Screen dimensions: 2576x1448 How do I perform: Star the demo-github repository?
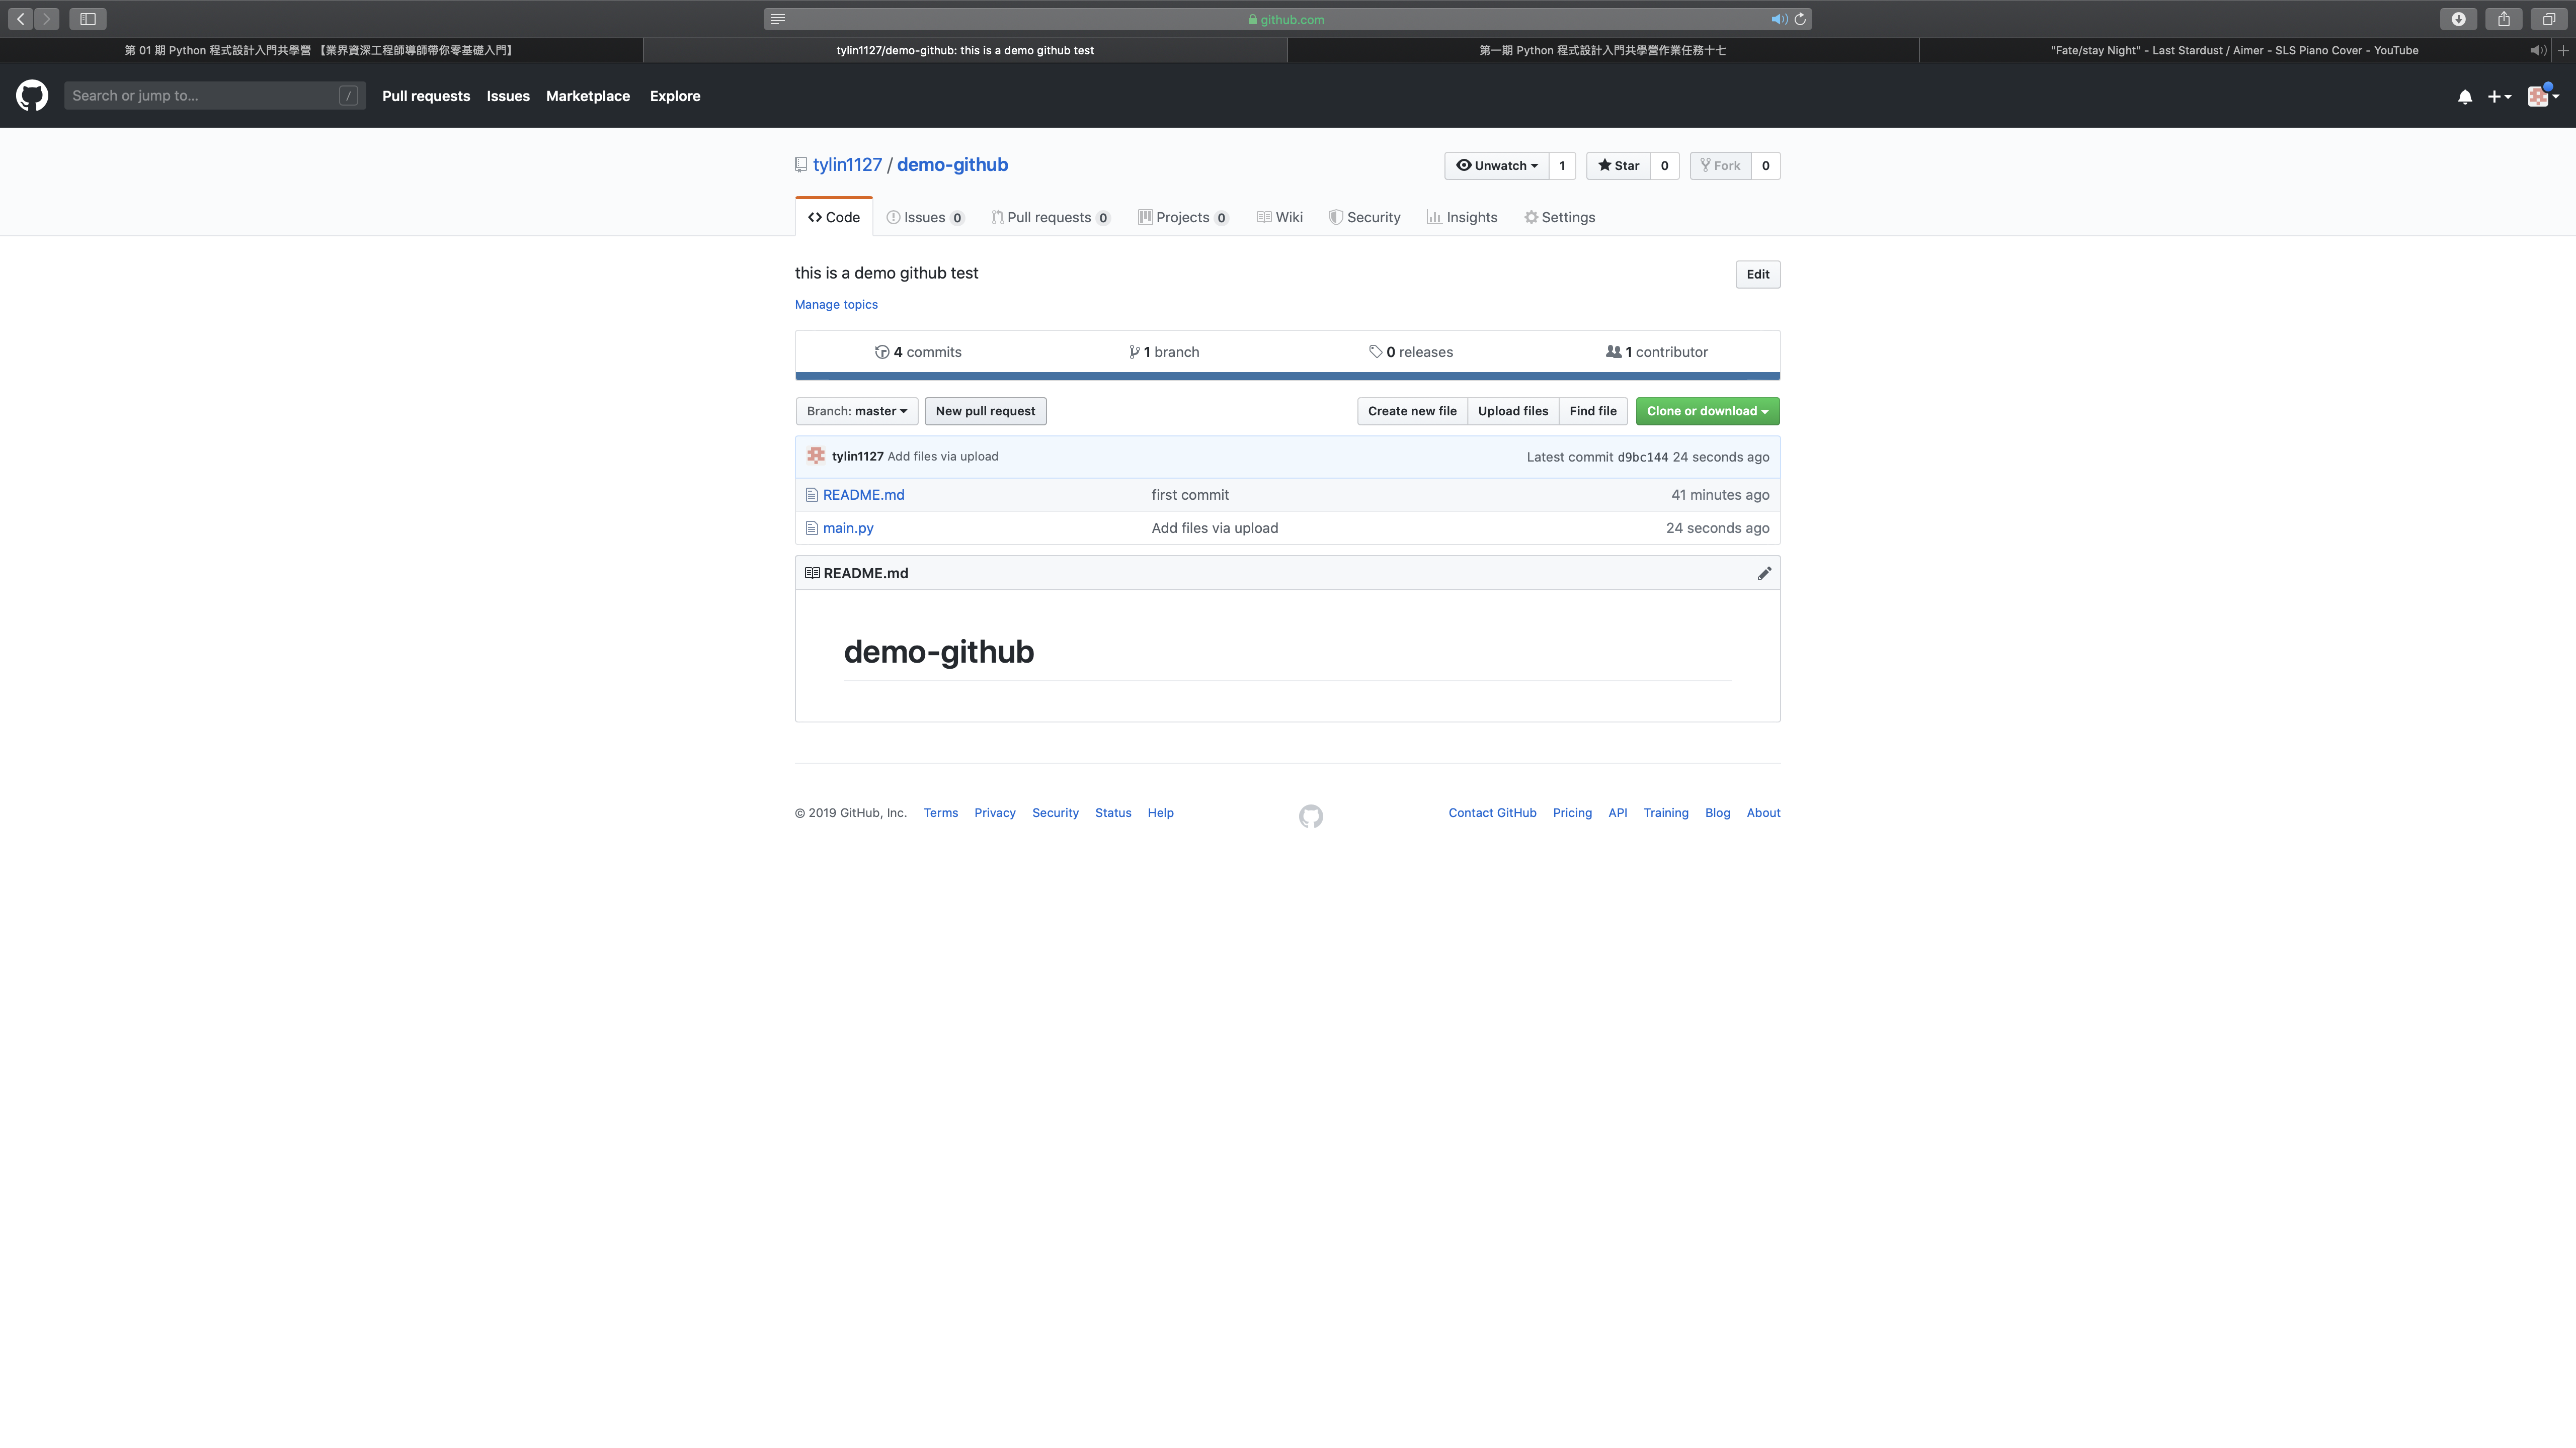point(1618,166)
